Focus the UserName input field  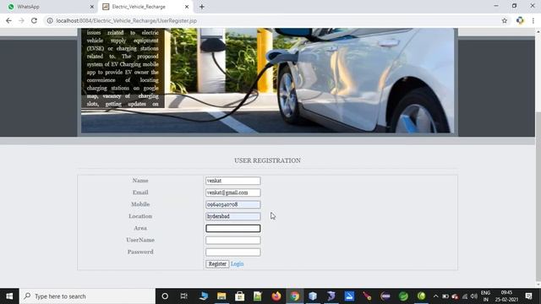[233, 240]
